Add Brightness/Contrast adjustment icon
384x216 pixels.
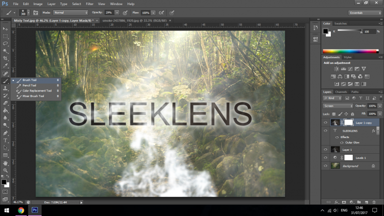(337, 69)
